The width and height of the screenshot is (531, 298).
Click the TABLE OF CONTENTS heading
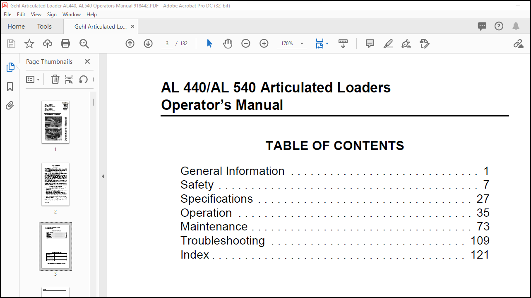(335, 145)
